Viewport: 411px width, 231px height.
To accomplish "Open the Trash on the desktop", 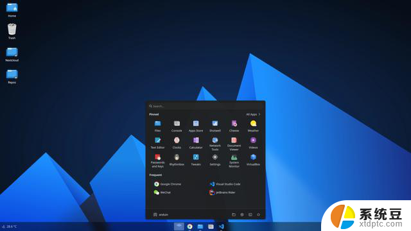I will coord(12,31).
